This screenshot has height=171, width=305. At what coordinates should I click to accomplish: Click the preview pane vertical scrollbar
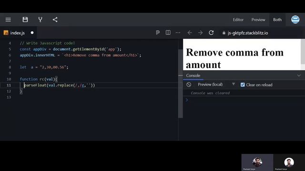coord(303,51)
